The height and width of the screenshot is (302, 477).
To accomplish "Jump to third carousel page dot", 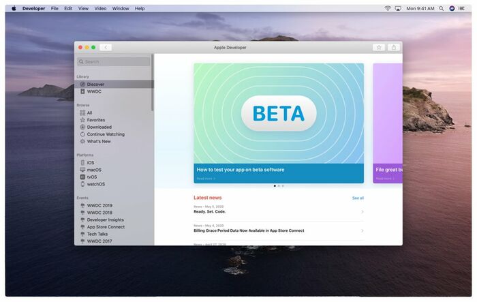I will [x=283, y=185].
